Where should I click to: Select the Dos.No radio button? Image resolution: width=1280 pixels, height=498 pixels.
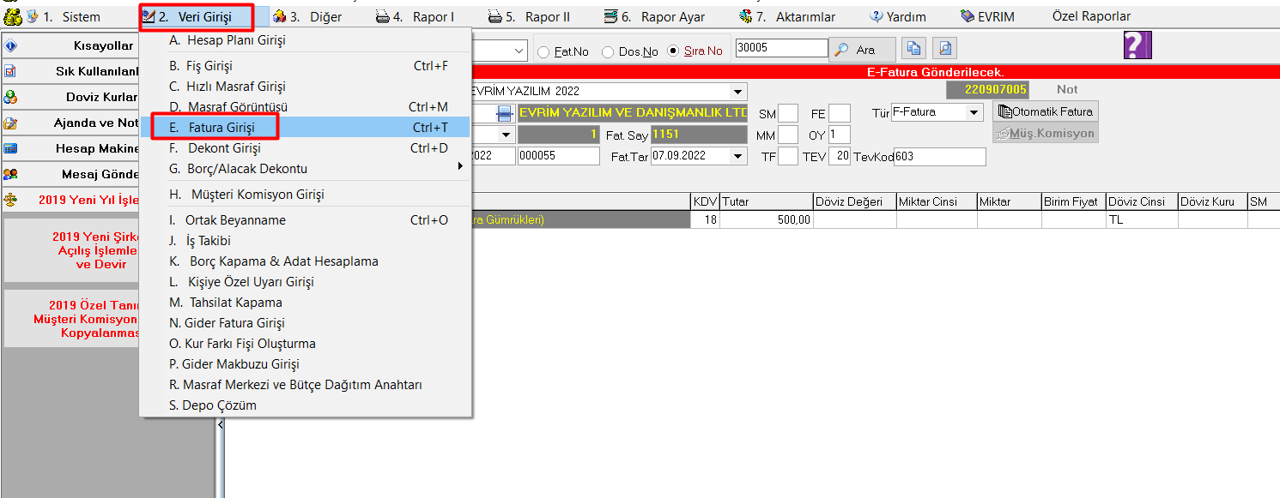(x=608, y=52)
